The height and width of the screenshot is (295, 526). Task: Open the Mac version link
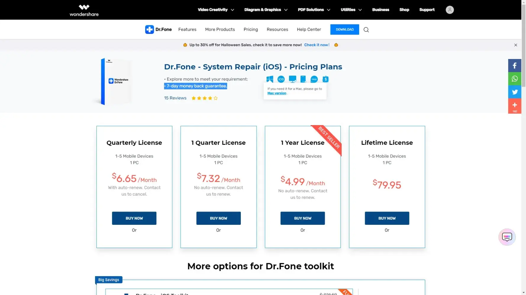pyautogui.click(x=277, y=93)
